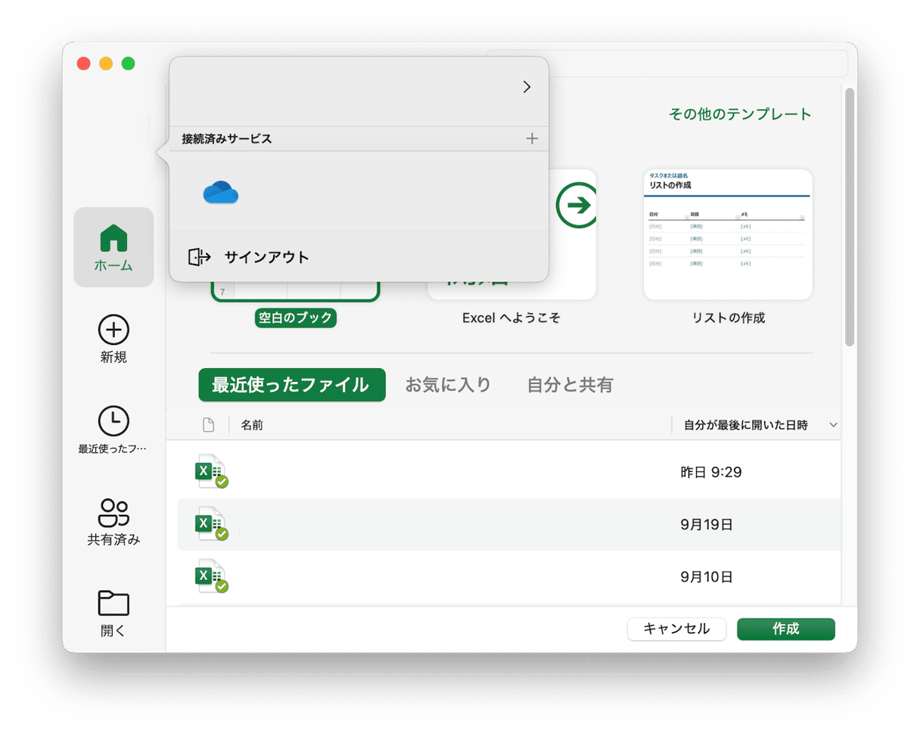Click the green synced checkmark on the 9月19日 file
Image resolution: width=920 pixels, height=735 pixels.
click(222, 532)
